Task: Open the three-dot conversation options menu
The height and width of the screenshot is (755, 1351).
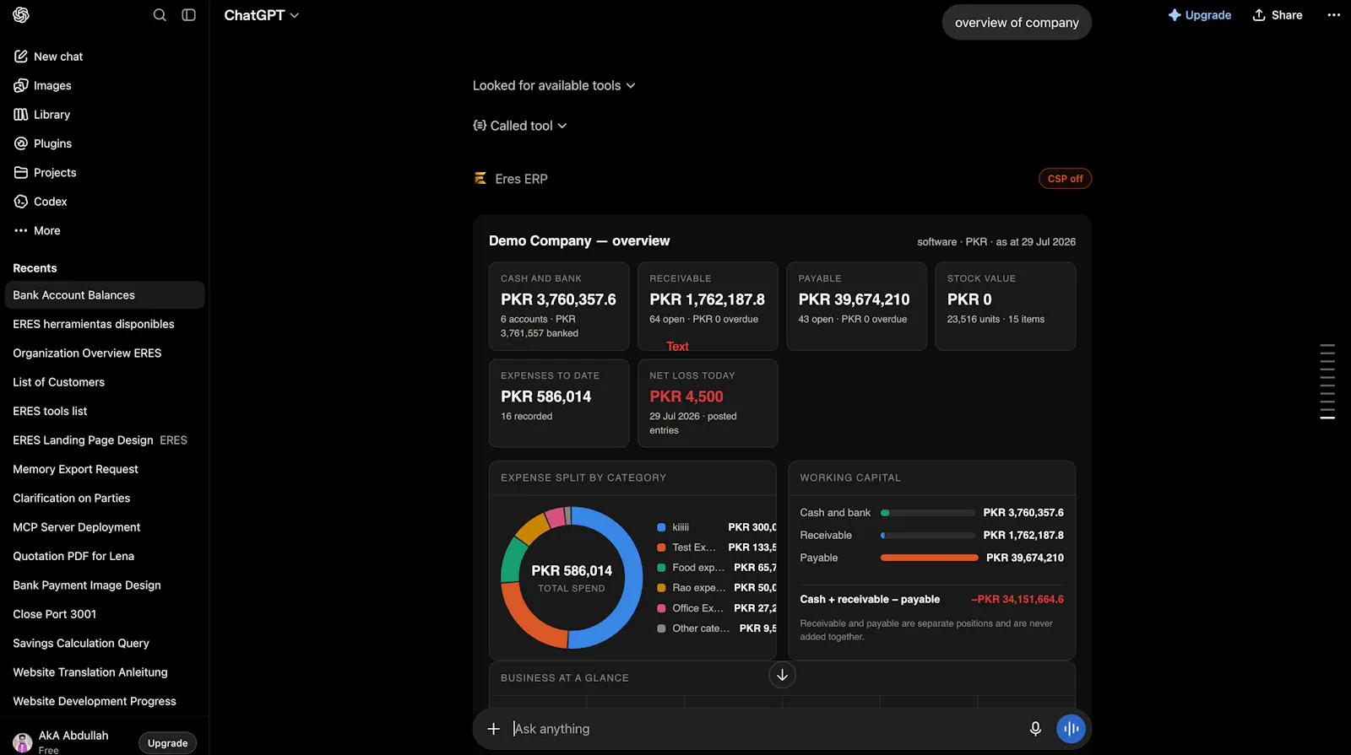Action: coord(1334,15)
